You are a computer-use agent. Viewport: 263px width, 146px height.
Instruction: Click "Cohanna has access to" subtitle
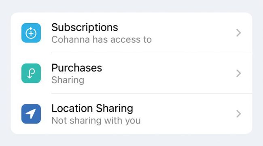102,40
